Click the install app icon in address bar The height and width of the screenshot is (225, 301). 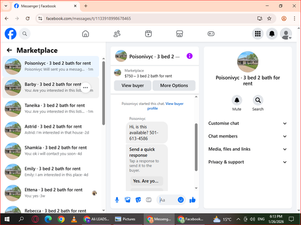pos(259,19)
